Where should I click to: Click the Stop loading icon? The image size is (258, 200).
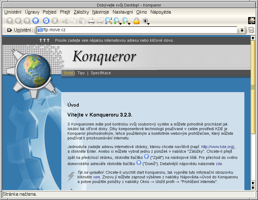(x=55, y=21)
